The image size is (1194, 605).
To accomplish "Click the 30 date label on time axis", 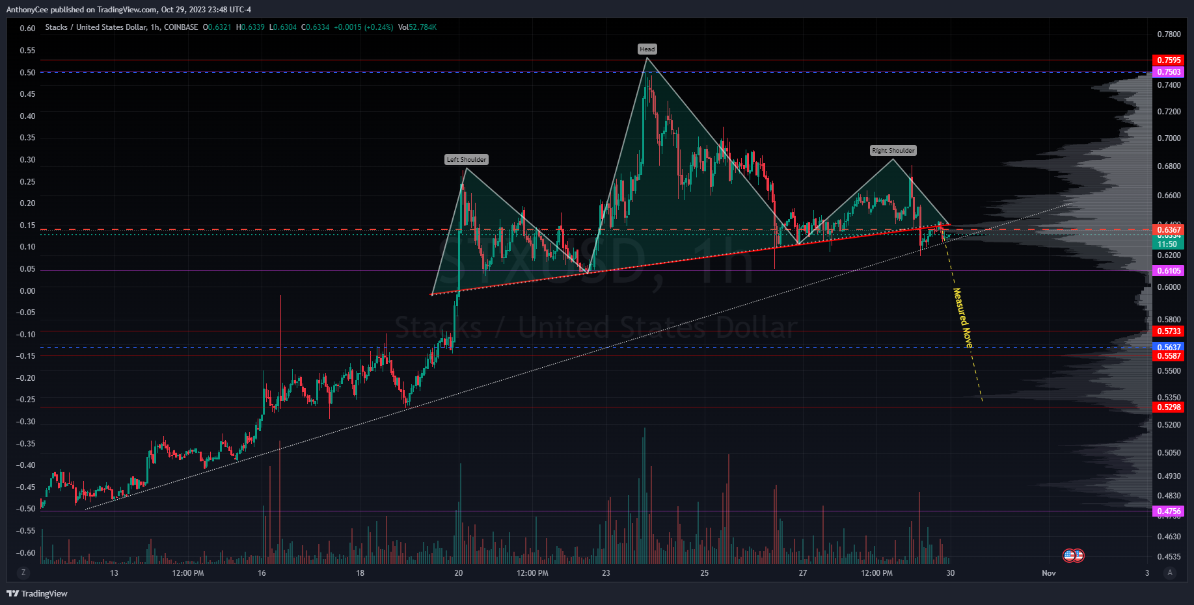I will click(x=951, y=573).
